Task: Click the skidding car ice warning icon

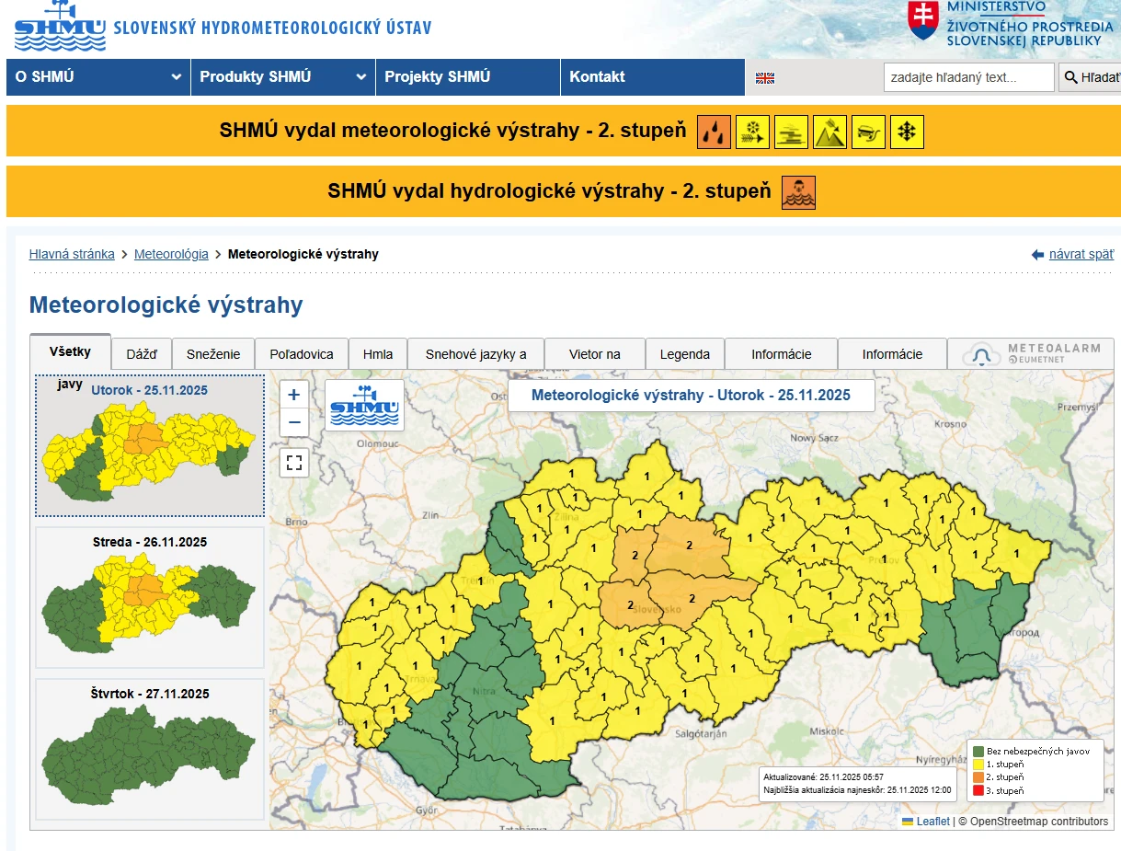Action: tap(868, 132)
